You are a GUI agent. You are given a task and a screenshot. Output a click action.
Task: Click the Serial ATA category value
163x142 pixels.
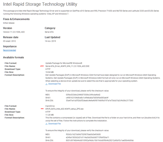[x=49, y=32]
